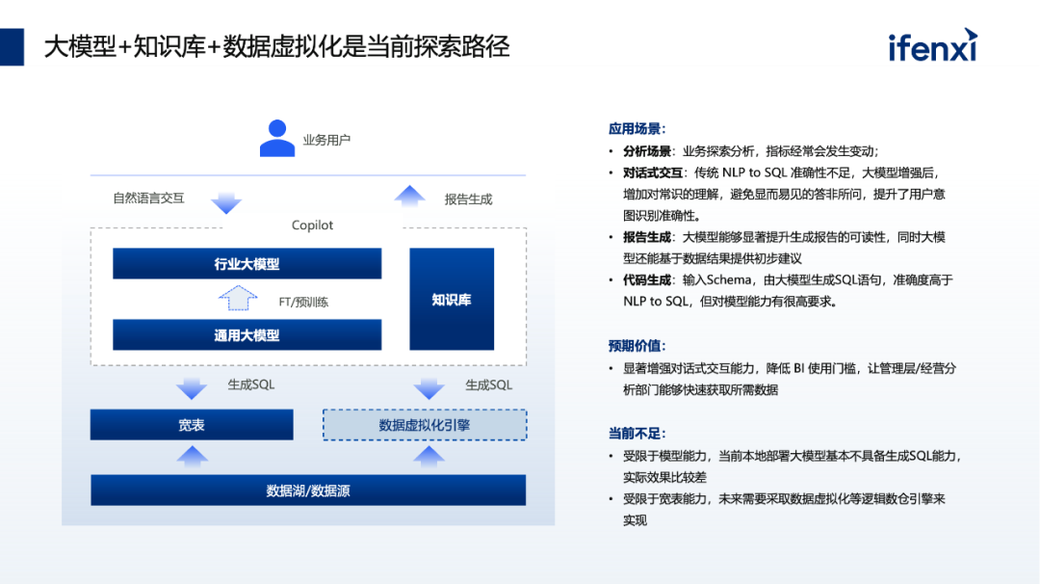The image size is (1040, 584).
Task: Select the dashed 数据虚拟化引擎 box
Action: click(x=425, y=425)
